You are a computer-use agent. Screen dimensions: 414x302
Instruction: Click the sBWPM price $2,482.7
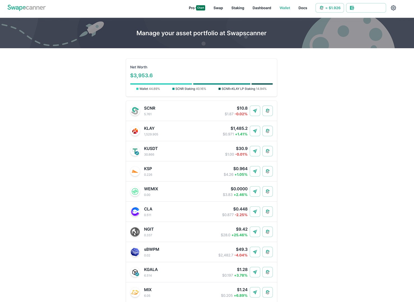click(x=226, y=255)
